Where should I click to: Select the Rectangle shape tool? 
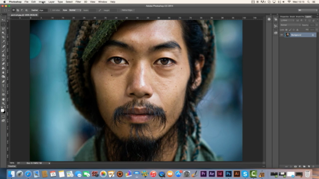(x=3, y=94)
